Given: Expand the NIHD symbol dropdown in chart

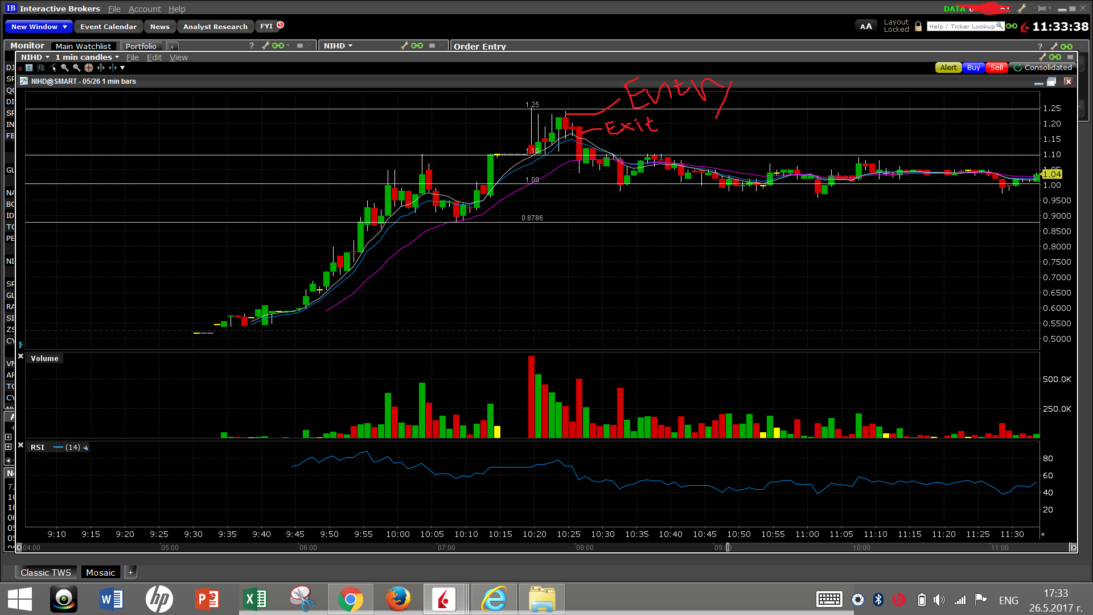Looking at the screenshot, I should coord(35,57).
